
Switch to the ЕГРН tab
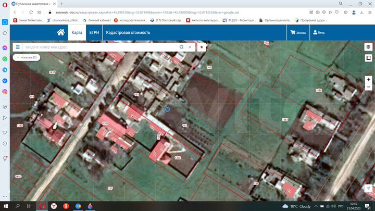point(94,32)
